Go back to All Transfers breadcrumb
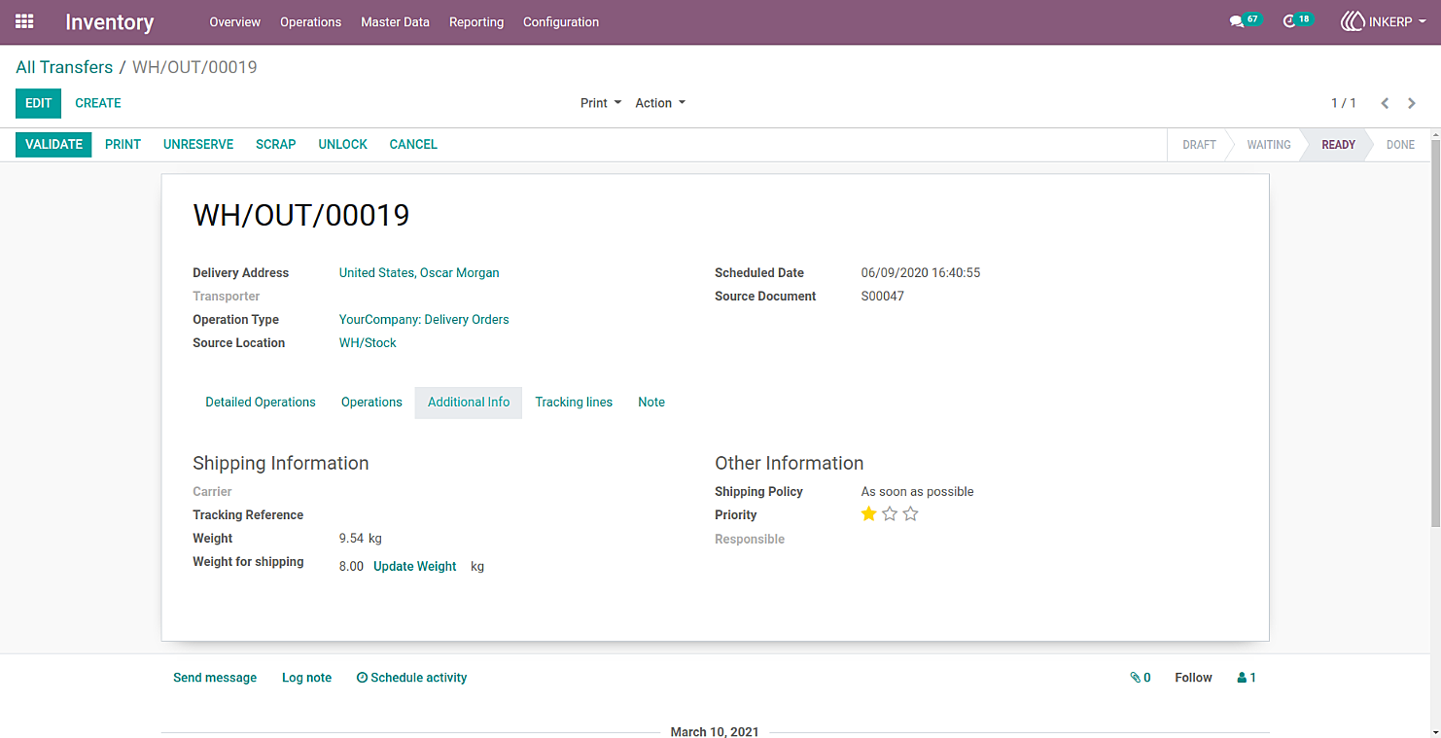The width and height of the screenshot is (1441, 738). coord(64,67)
